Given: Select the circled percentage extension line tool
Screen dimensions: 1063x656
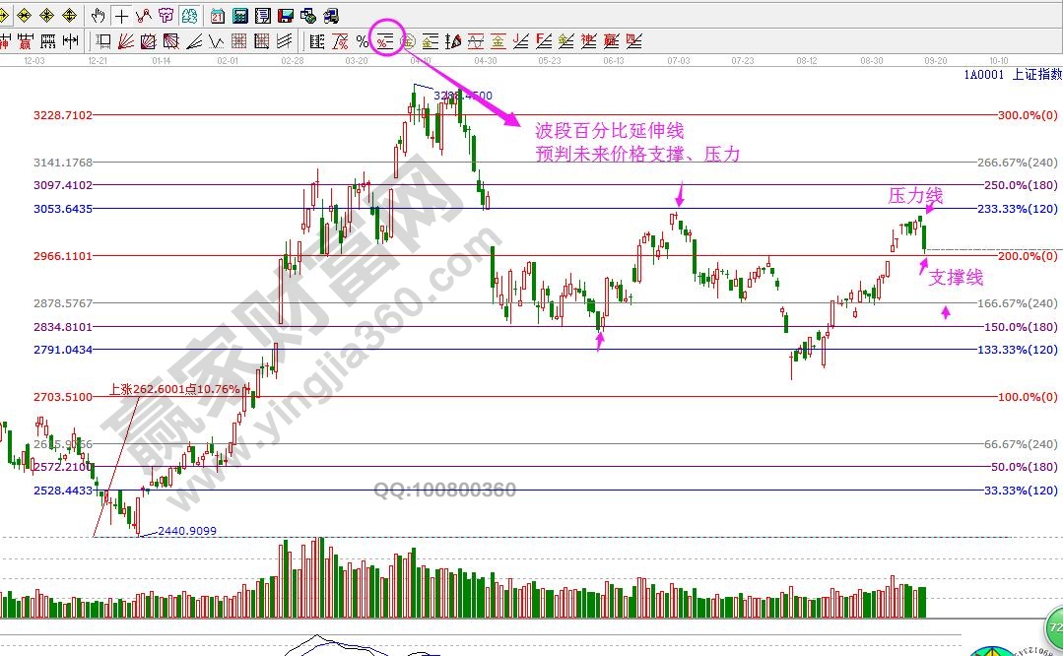Looking at the screenshot, I should 385,41.
